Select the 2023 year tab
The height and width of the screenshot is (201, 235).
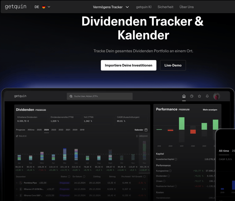[53, 130]
